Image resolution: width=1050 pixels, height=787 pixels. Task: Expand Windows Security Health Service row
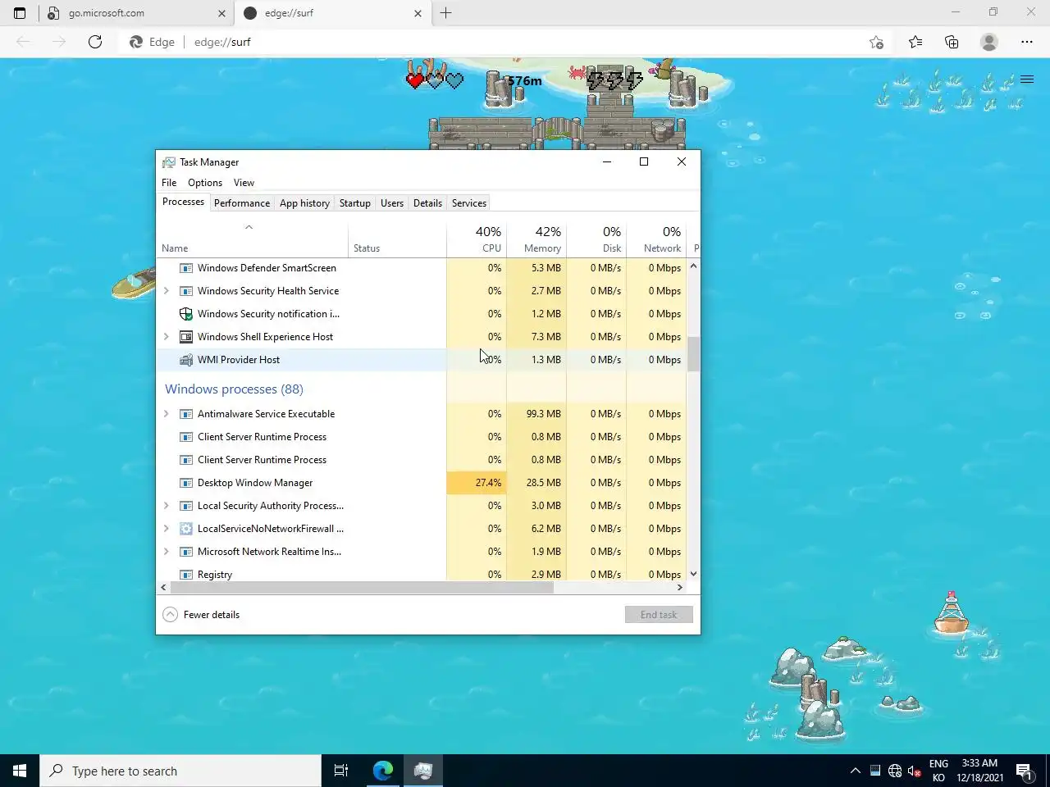point(167,291)
